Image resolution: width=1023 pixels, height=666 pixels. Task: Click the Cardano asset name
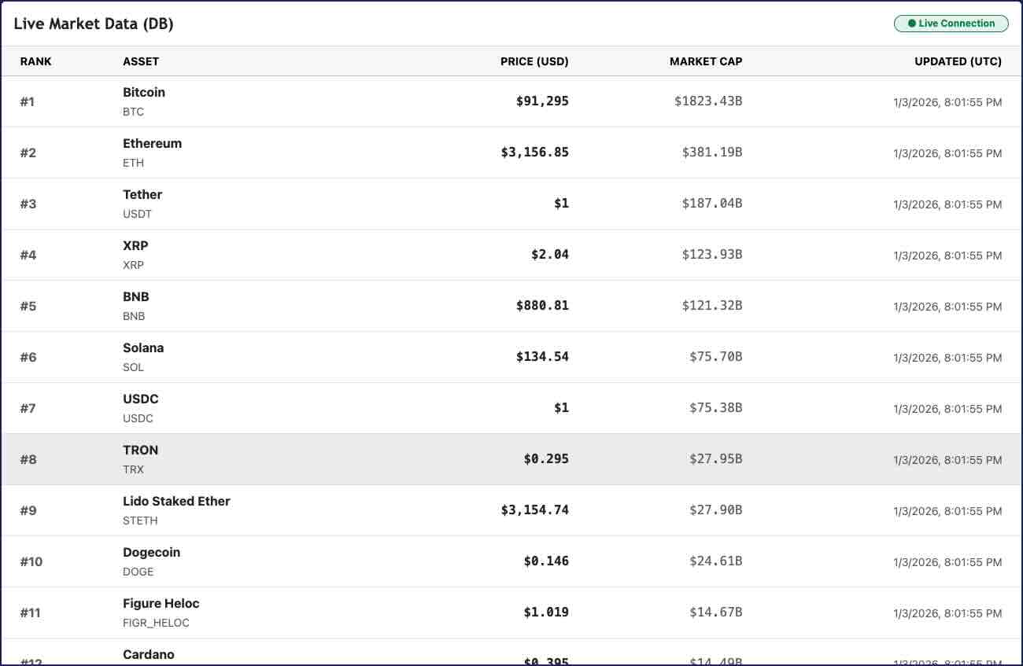tap(149, 654)
